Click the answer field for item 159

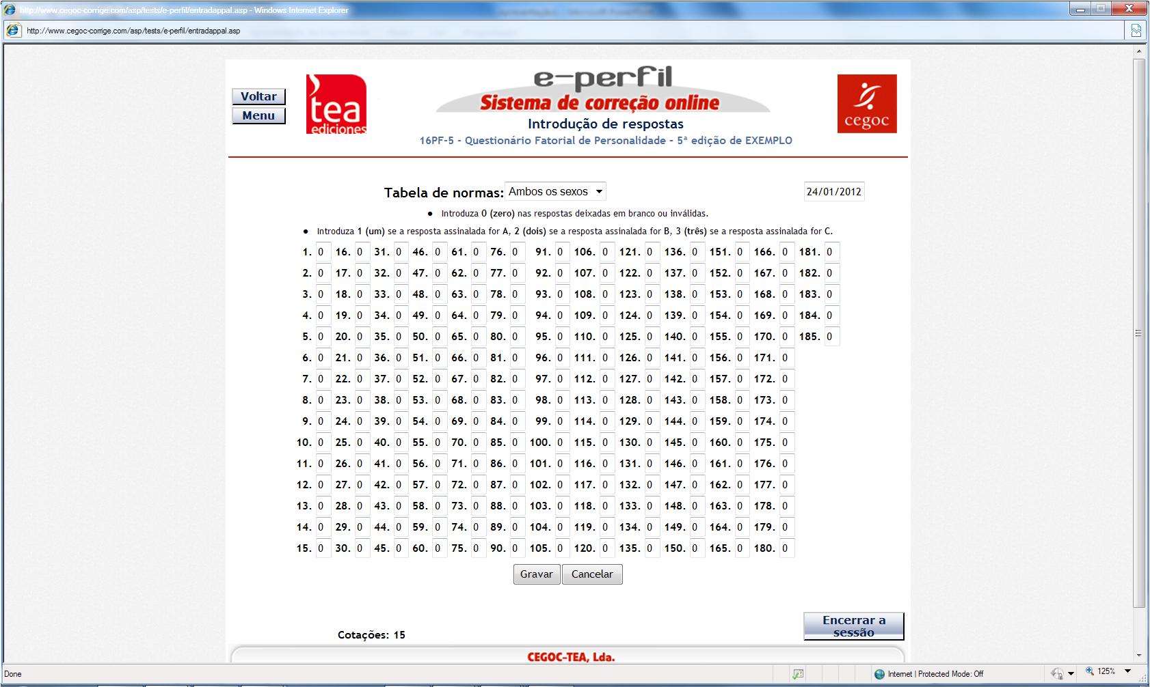pyautogui.click(x=743, y=421)
